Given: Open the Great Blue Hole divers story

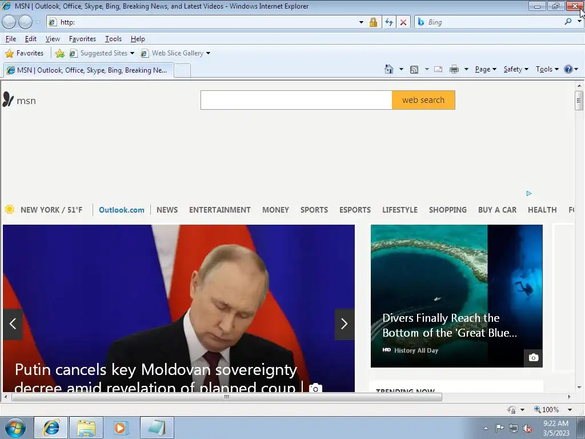Looking at the screenshot, I should (456, 296).
